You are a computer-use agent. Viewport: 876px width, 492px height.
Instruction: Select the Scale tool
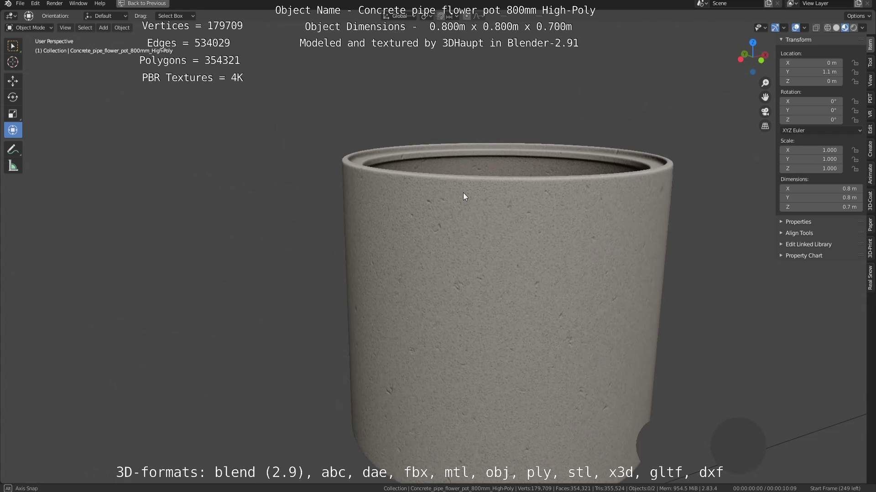[x=13, y=114]
